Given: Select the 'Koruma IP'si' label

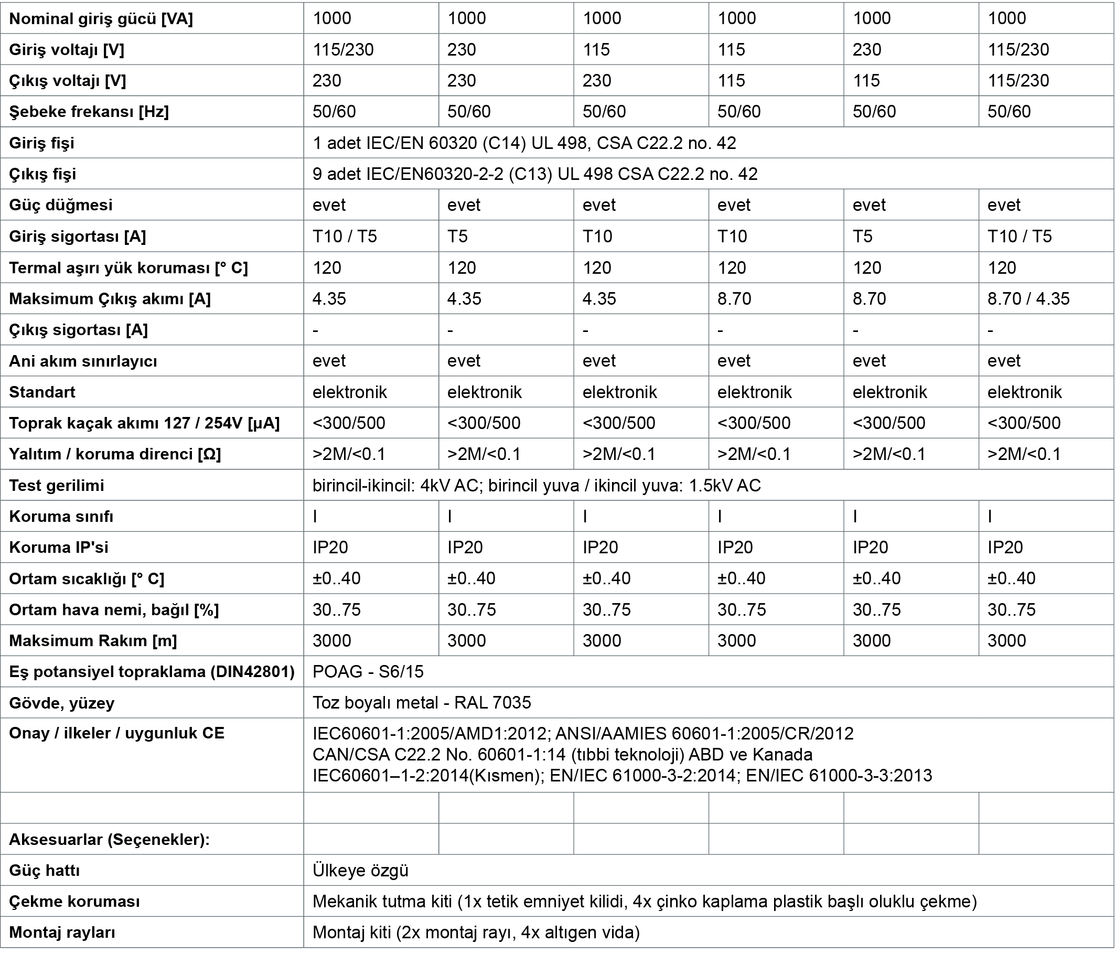Looking at the screenshot, I should click(x=59, y=548).
